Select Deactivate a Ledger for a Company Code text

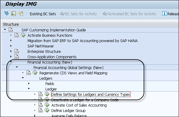85,100
